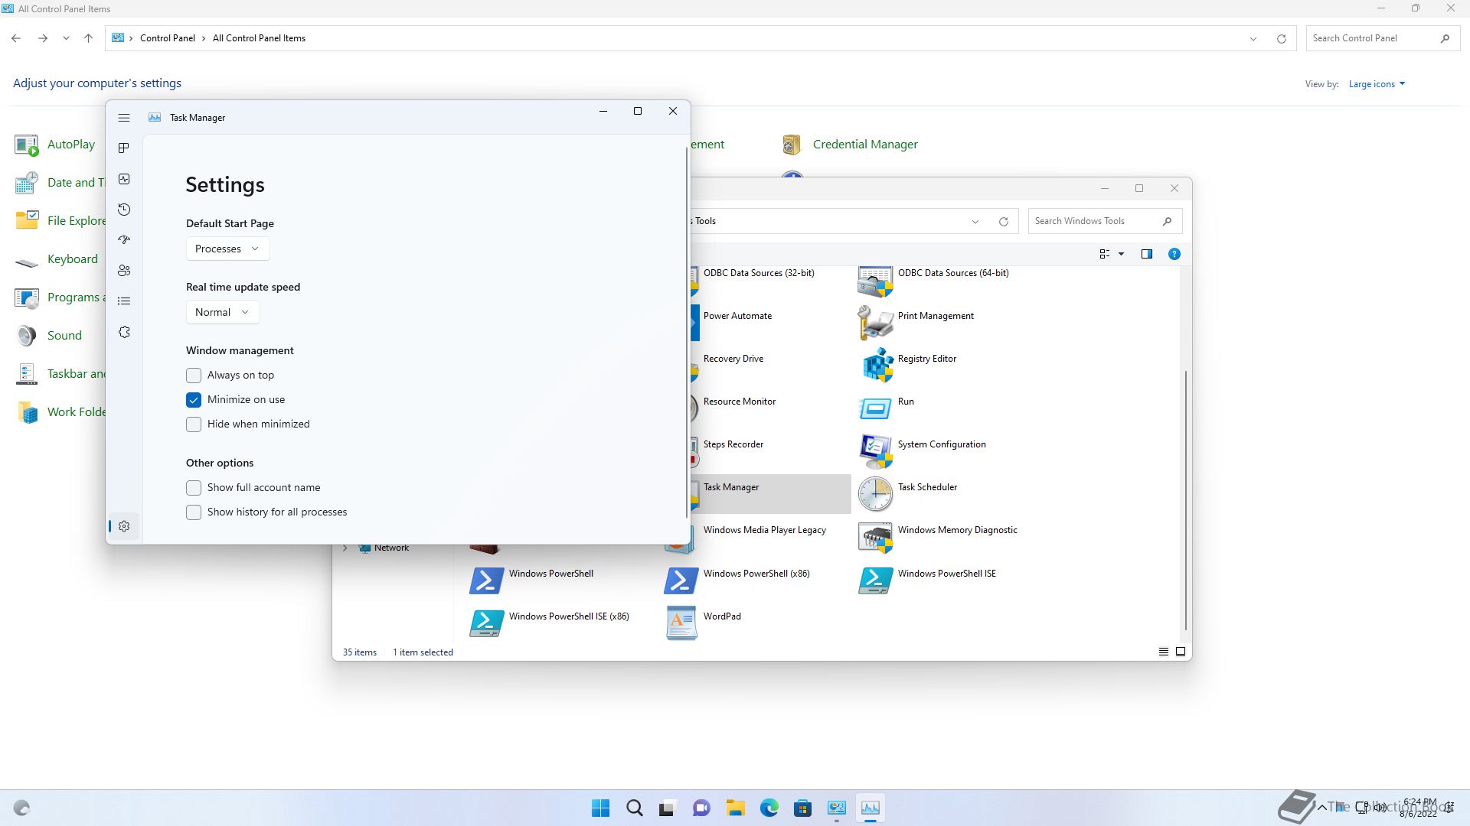This screenshot has width=1470, height=826.
Task: Open the Windows Start menu
Action: [600, 808]
